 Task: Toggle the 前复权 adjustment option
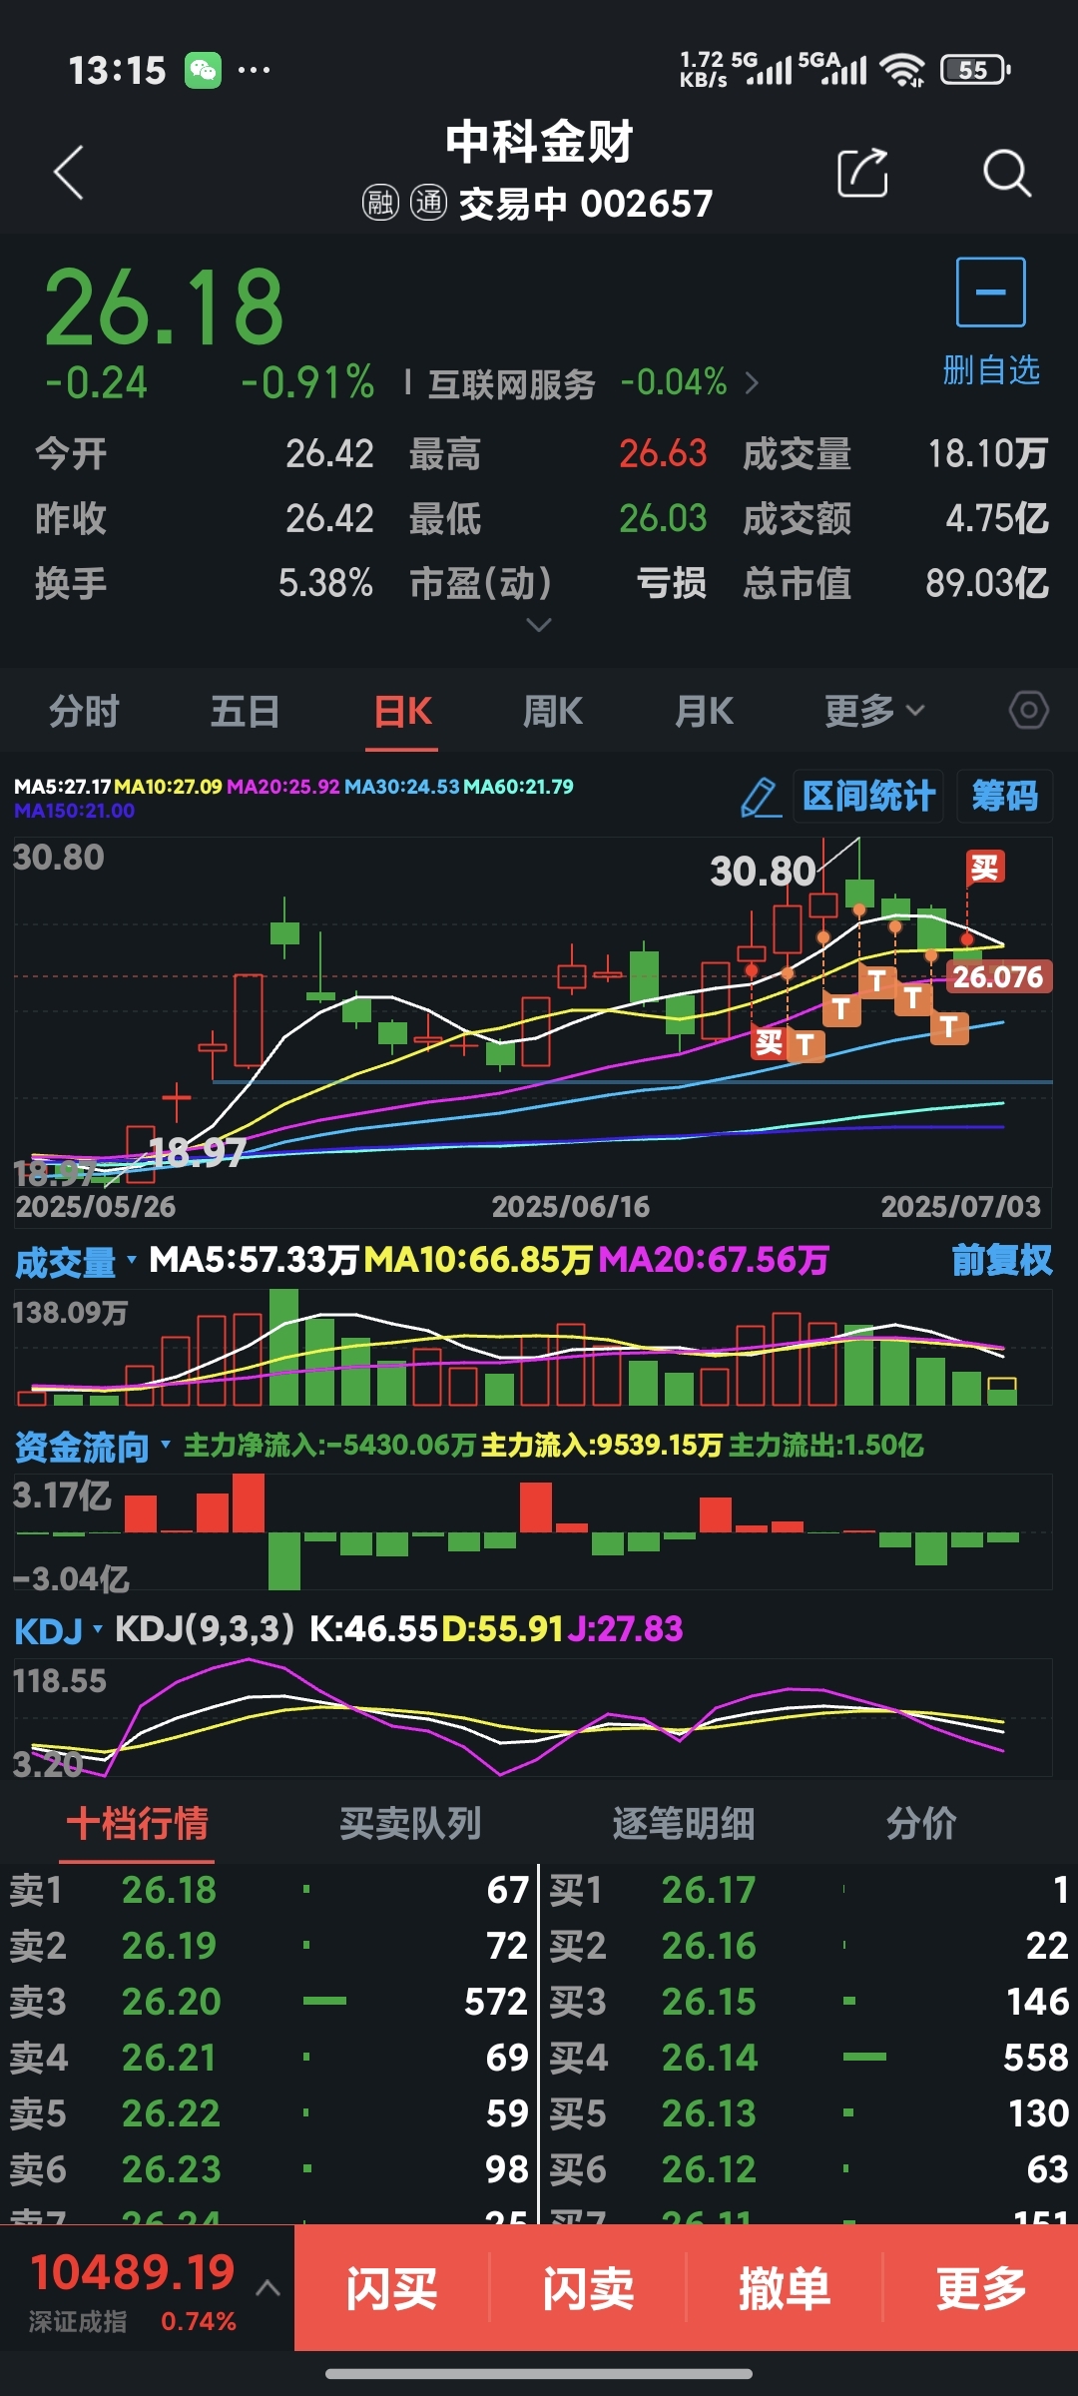coord(1002,1260)
